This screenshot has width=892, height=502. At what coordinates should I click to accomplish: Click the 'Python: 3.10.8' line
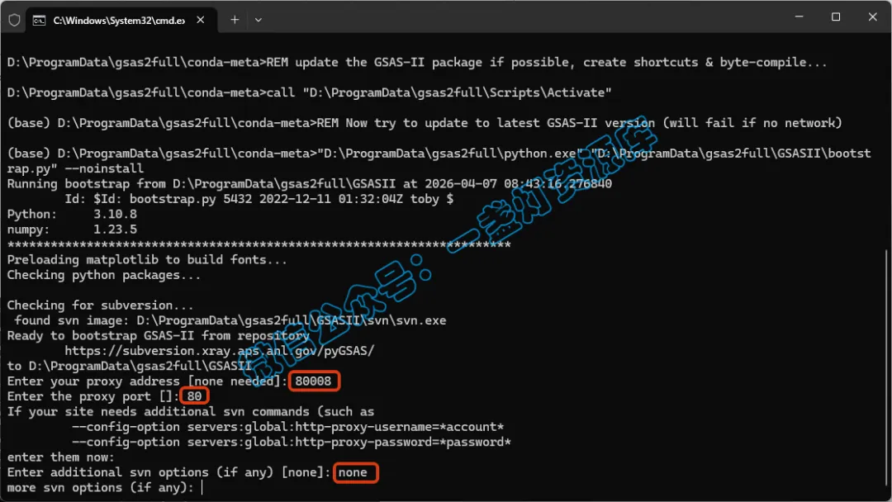pos(72,215)
